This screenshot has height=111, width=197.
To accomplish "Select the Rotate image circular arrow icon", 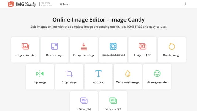I will pyautogui.click(x=172, y=46).
